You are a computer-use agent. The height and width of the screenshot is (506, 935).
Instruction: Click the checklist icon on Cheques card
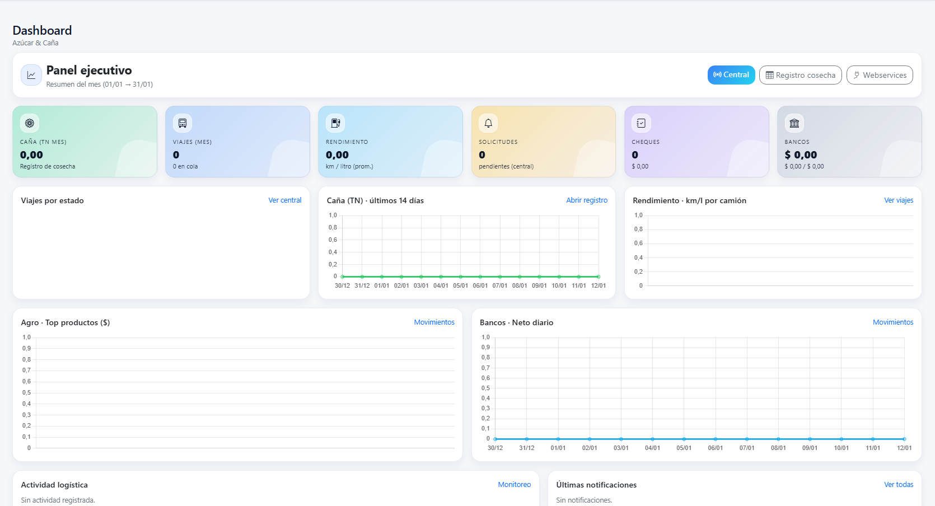(641, 123)
